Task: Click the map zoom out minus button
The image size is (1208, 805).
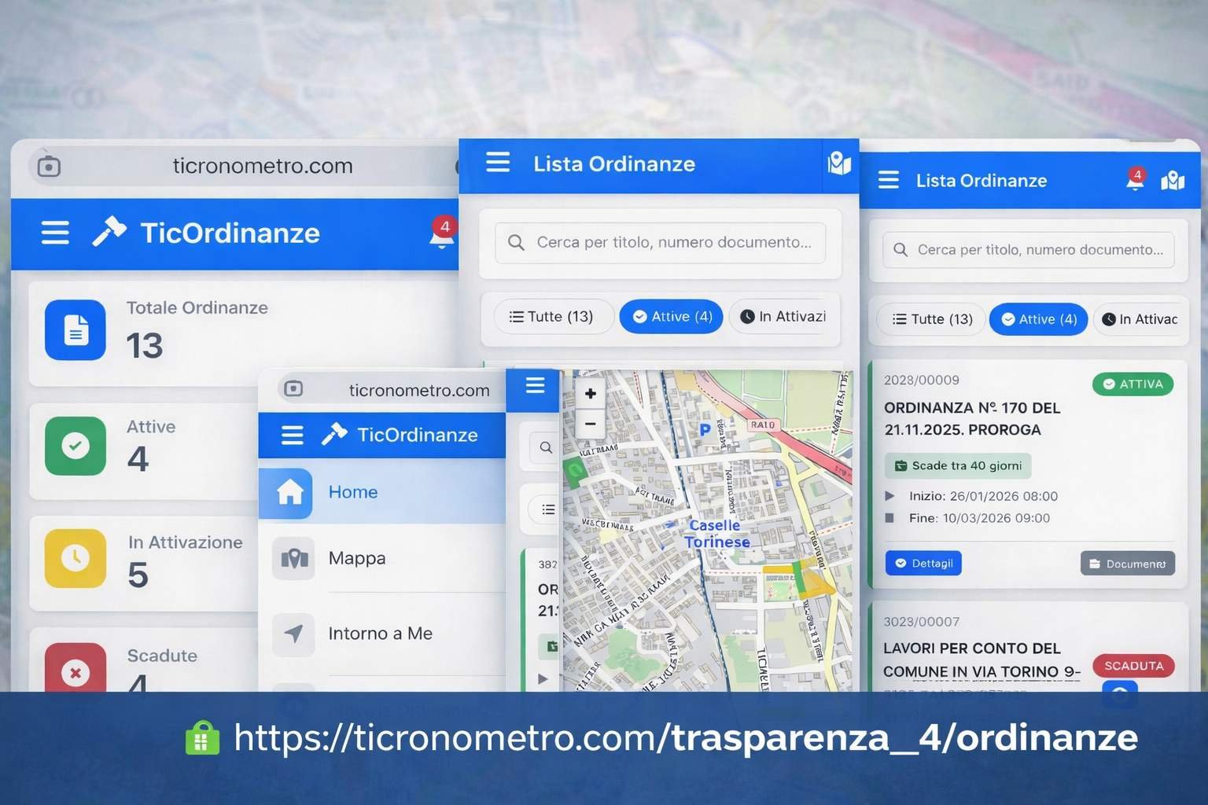Action: click(x=590, y=424)
